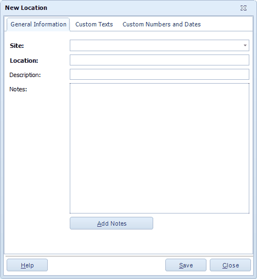The image size is (257, 279).
Task: Switch to General Information tab
Action: tap(38, 24)
